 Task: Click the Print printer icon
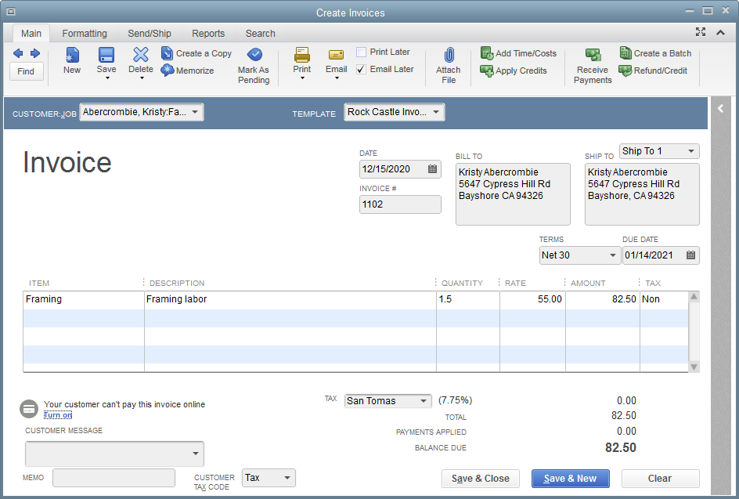coord(302,55)
